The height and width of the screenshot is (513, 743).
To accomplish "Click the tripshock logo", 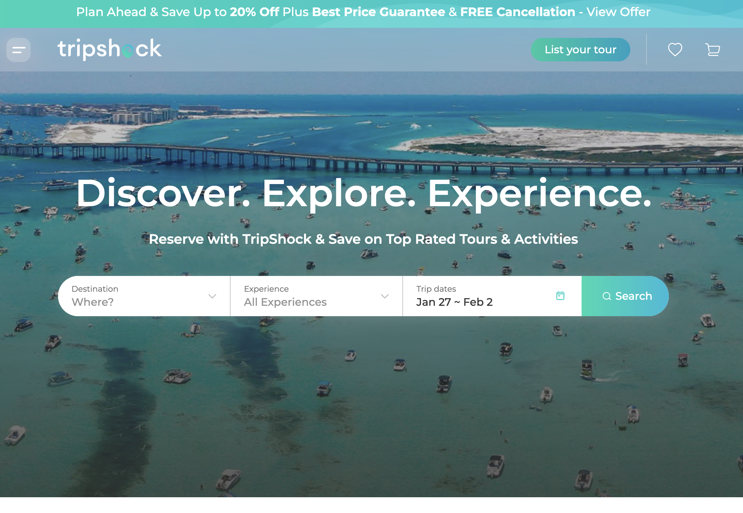I will tap(109, 49).
